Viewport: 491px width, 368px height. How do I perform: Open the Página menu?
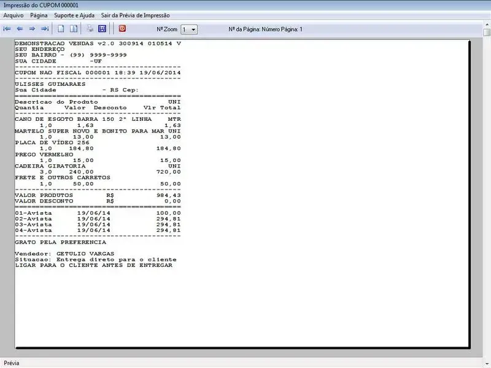tap(39, 15)
